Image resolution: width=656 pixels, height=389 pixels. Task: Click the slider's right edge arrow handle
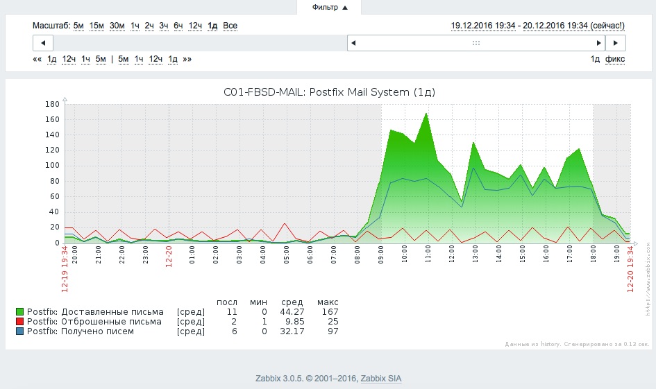[599, 43]
